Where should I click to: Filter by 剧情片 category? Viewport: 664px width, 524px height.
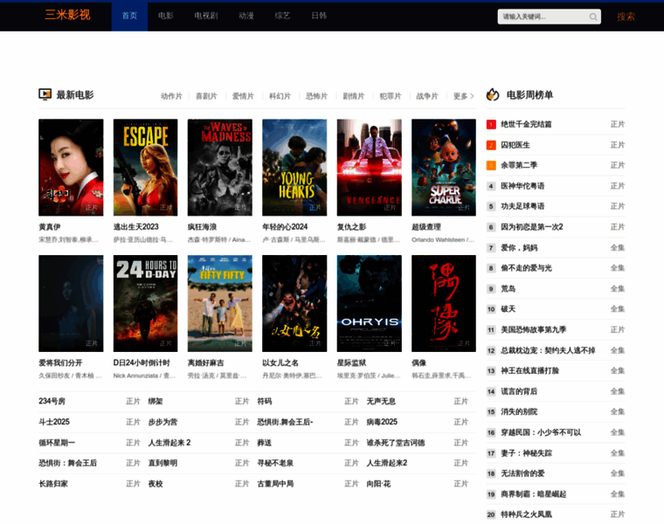(x=354, y=96)
